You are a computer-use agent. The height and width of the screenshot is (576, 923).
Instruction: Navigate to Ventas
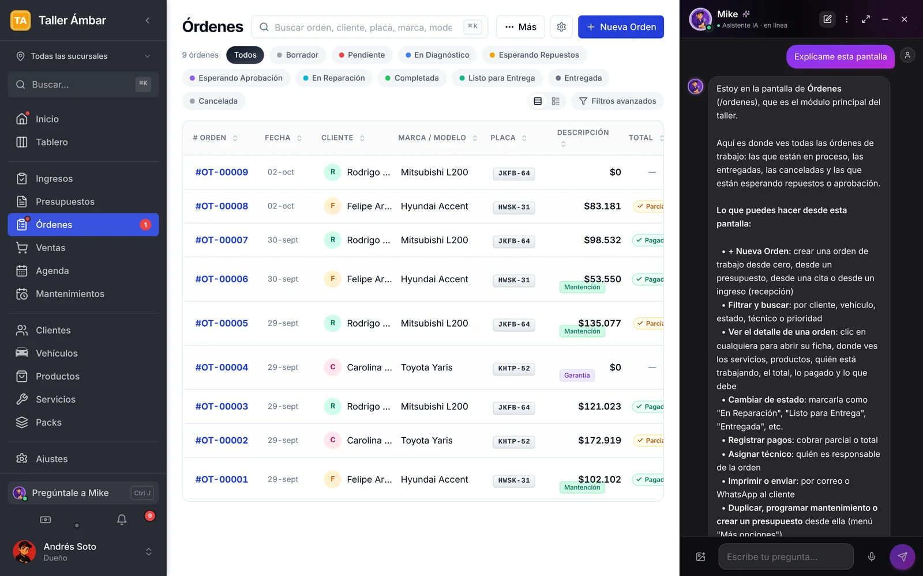click(83, 248)
